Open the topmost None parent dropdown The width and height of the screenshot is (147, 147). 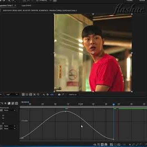pos(10,110)
